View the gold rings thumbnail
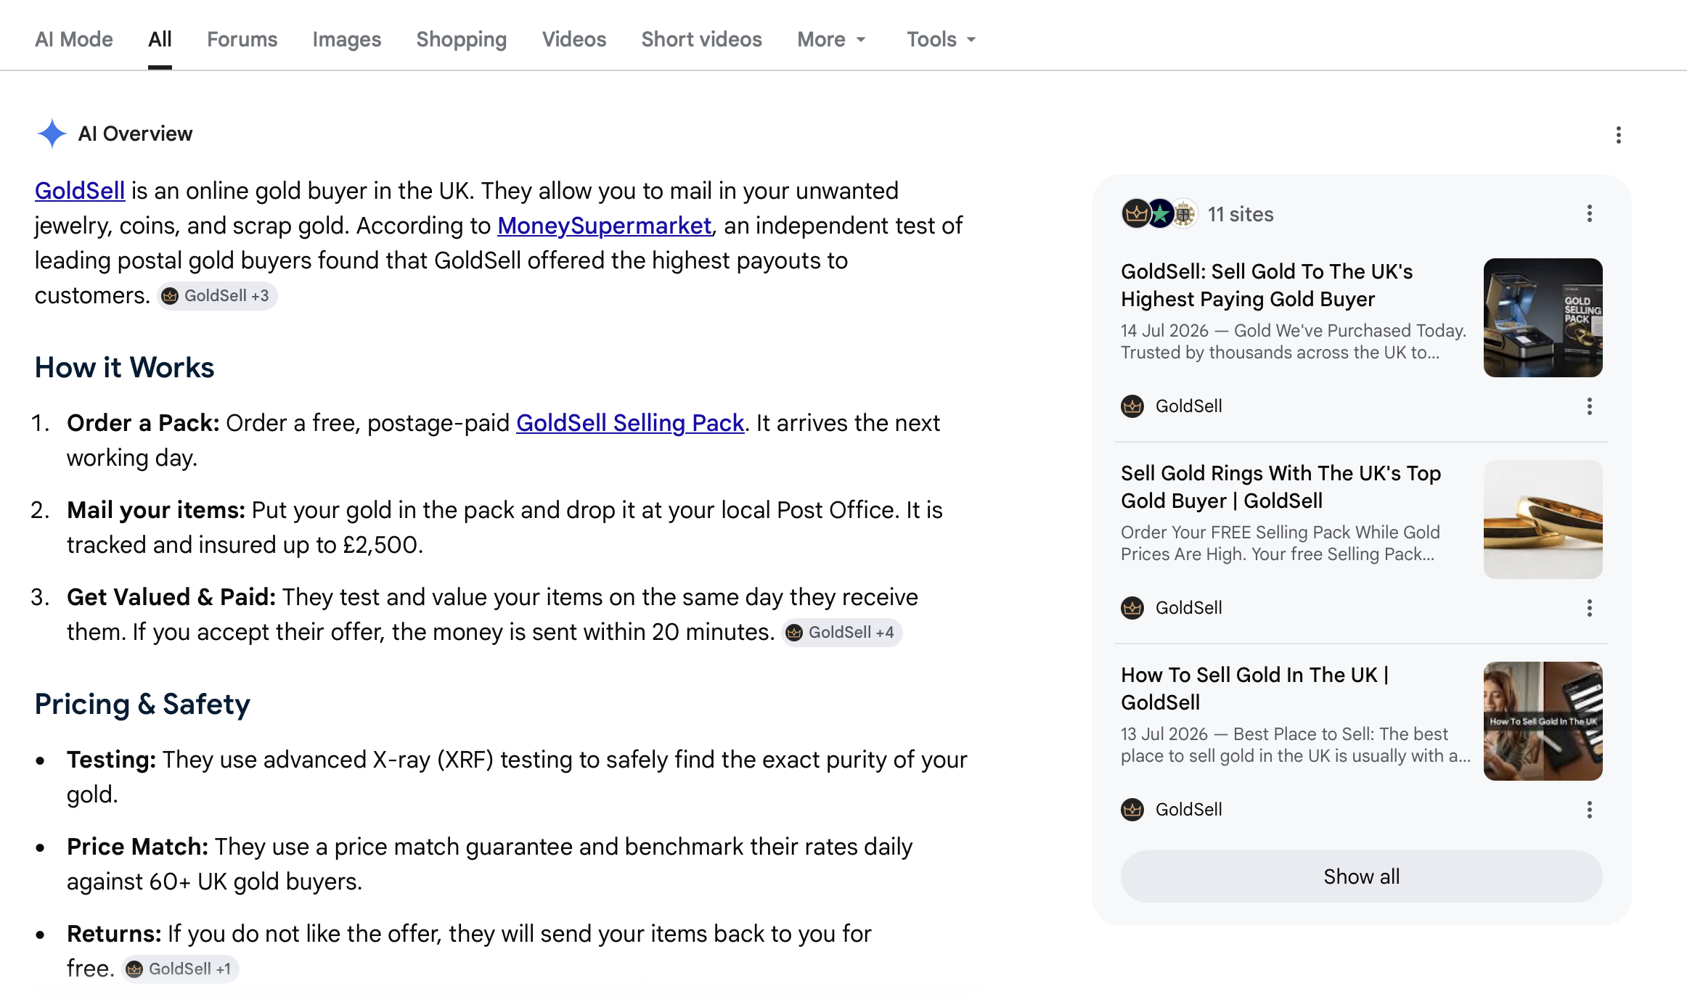Viewport: 1687px width, 994px height. point(1543,519)
